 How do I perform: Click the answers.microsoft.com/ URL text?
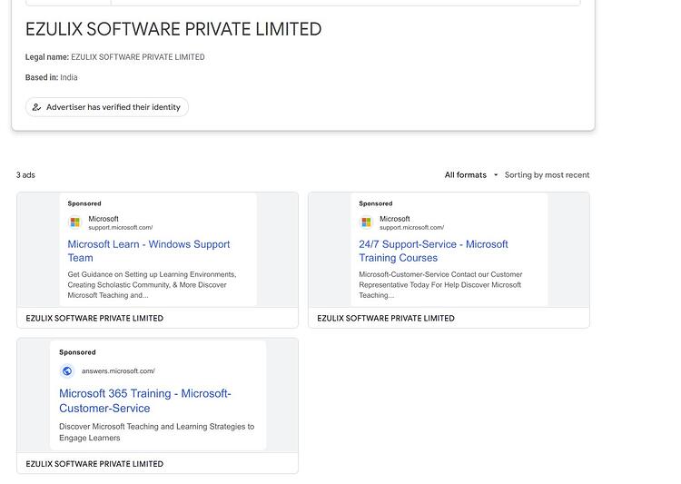point(118,371)
